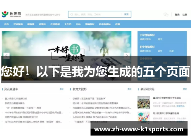Open the 初中部编教材 heading
The image size is (191, 139).
click(x=147, y=47)
